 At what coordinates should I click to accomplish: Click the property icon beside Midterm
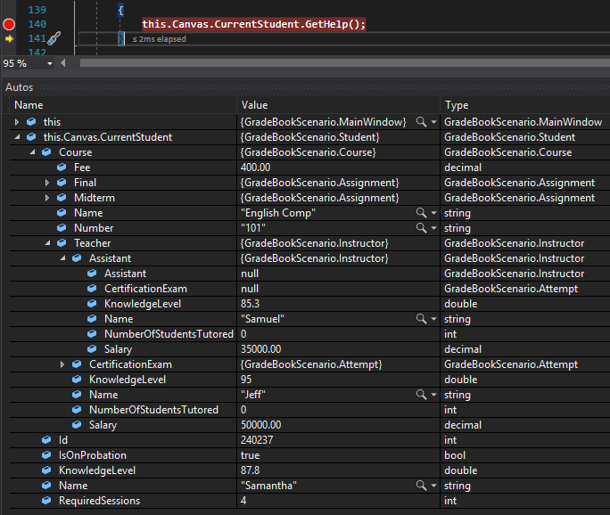click(x=62, y=198)
